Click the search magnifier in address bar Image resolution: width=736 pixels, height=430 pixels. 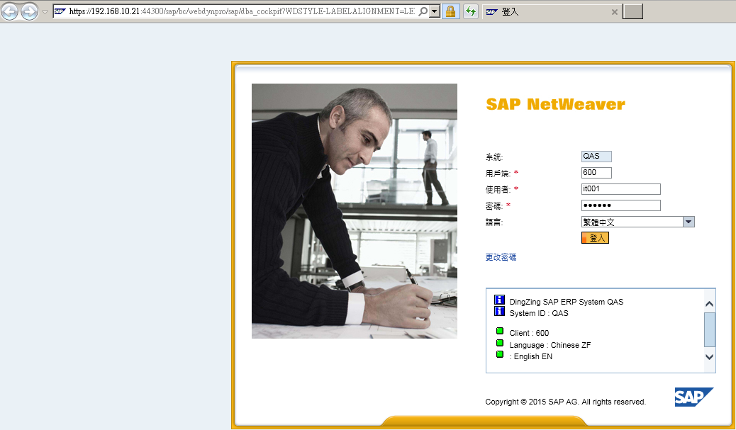423,12
